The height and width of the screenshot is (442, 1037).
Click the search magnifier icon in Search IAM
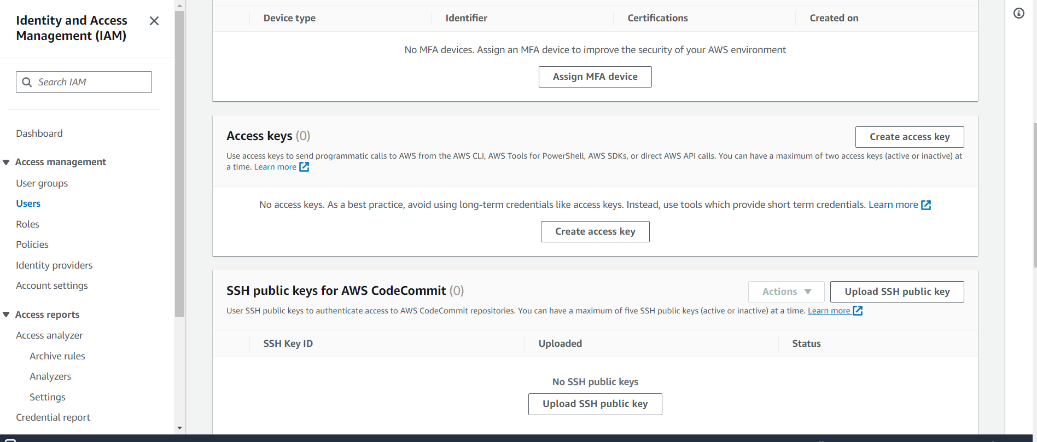[x=27, y=82]
